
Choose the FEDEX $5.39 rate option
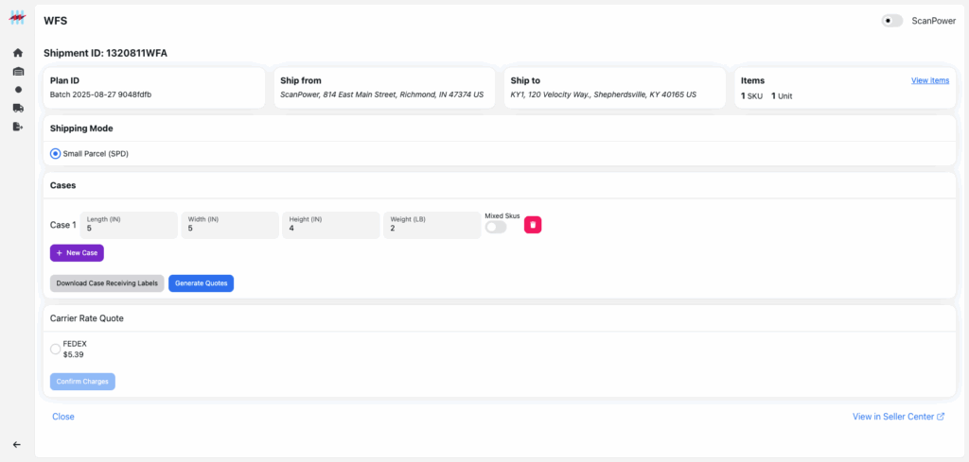pos(55,350)
